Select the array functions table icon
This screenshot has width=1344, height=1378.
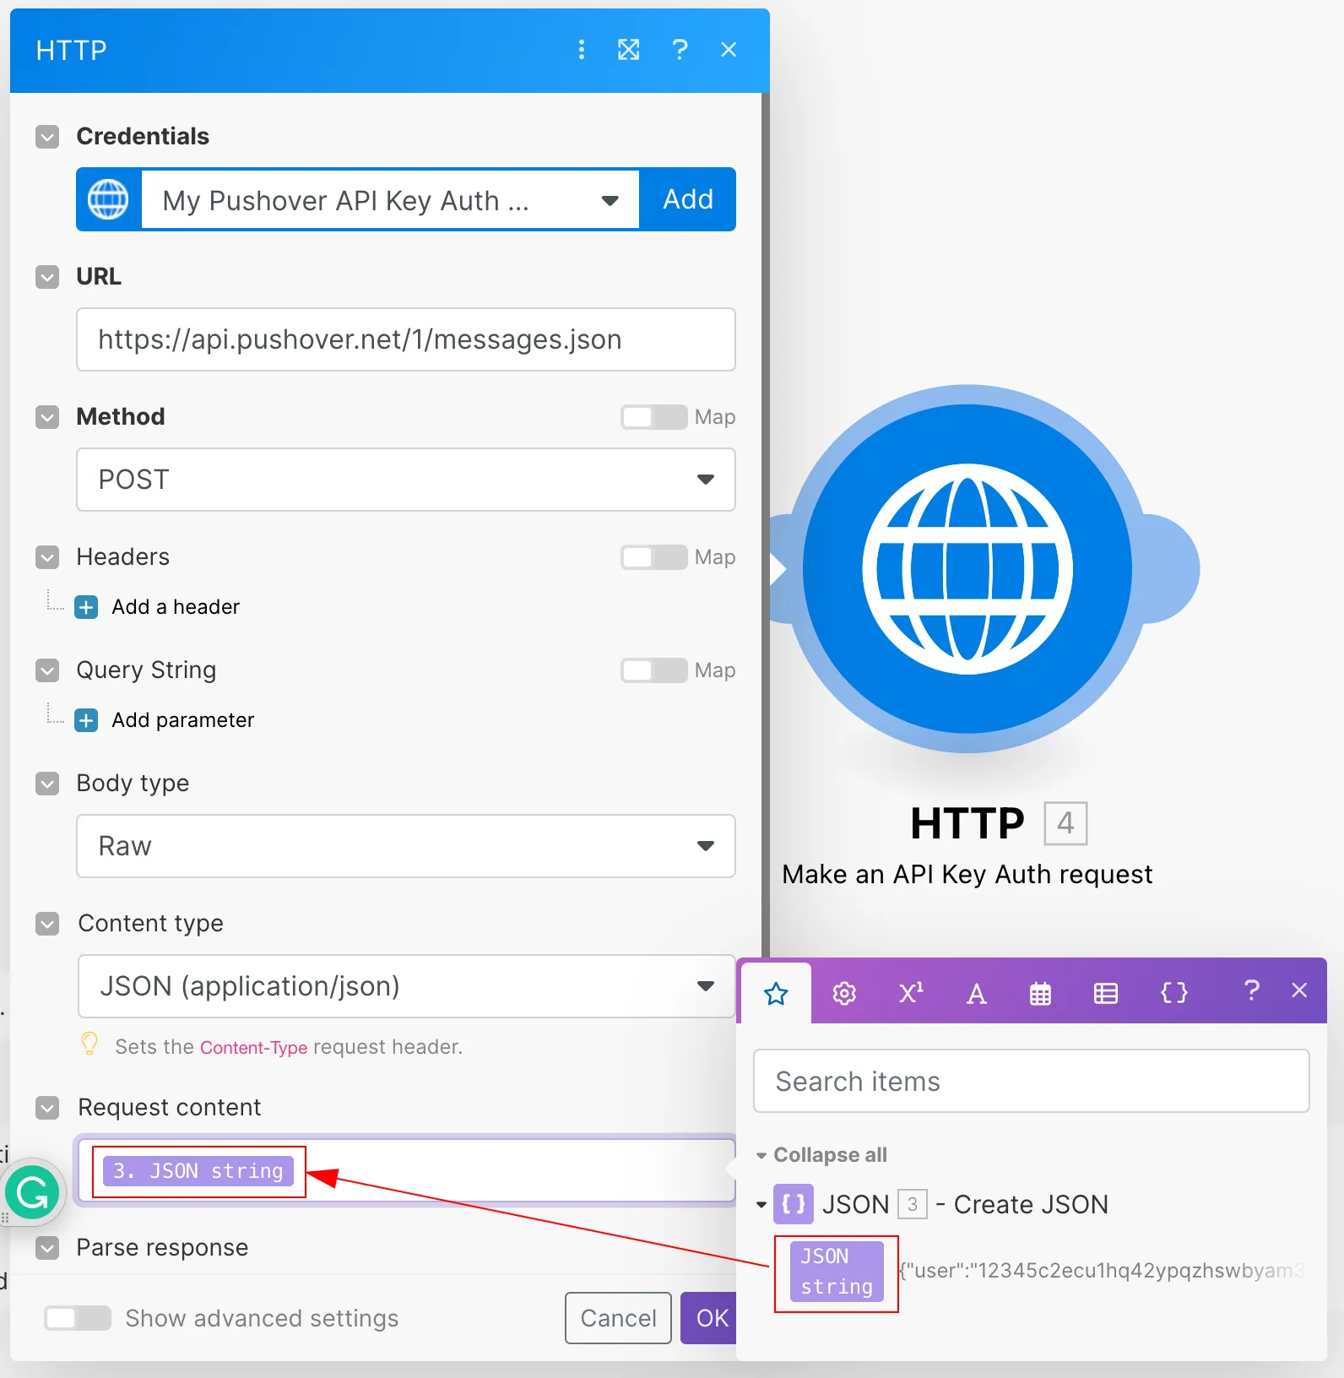tap(1106, 993)
